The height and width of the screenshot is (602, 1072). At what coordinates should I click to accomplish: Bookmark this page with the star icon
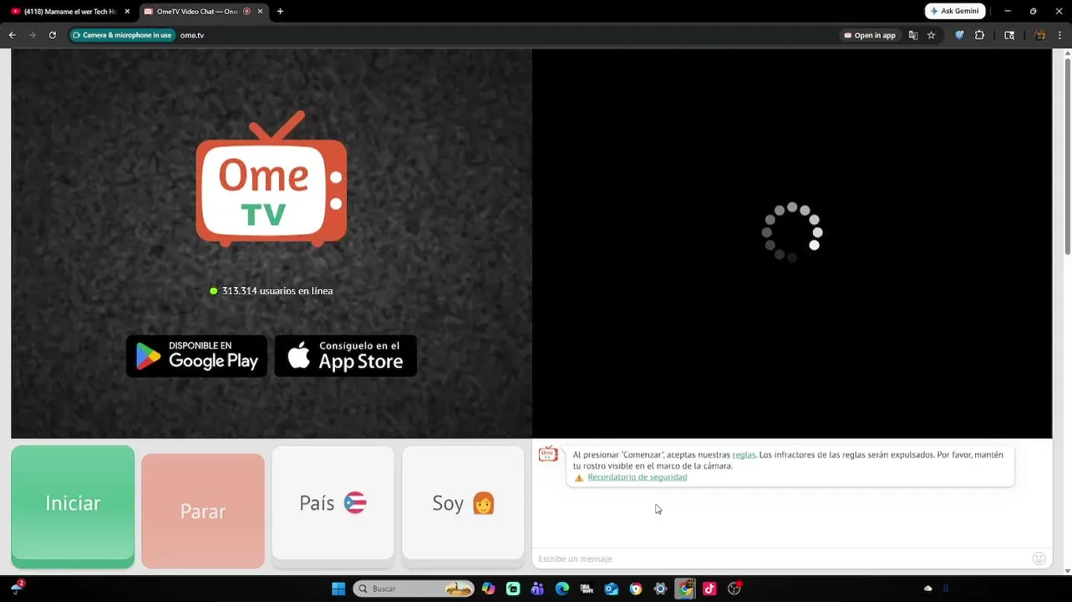click(931, 35)
